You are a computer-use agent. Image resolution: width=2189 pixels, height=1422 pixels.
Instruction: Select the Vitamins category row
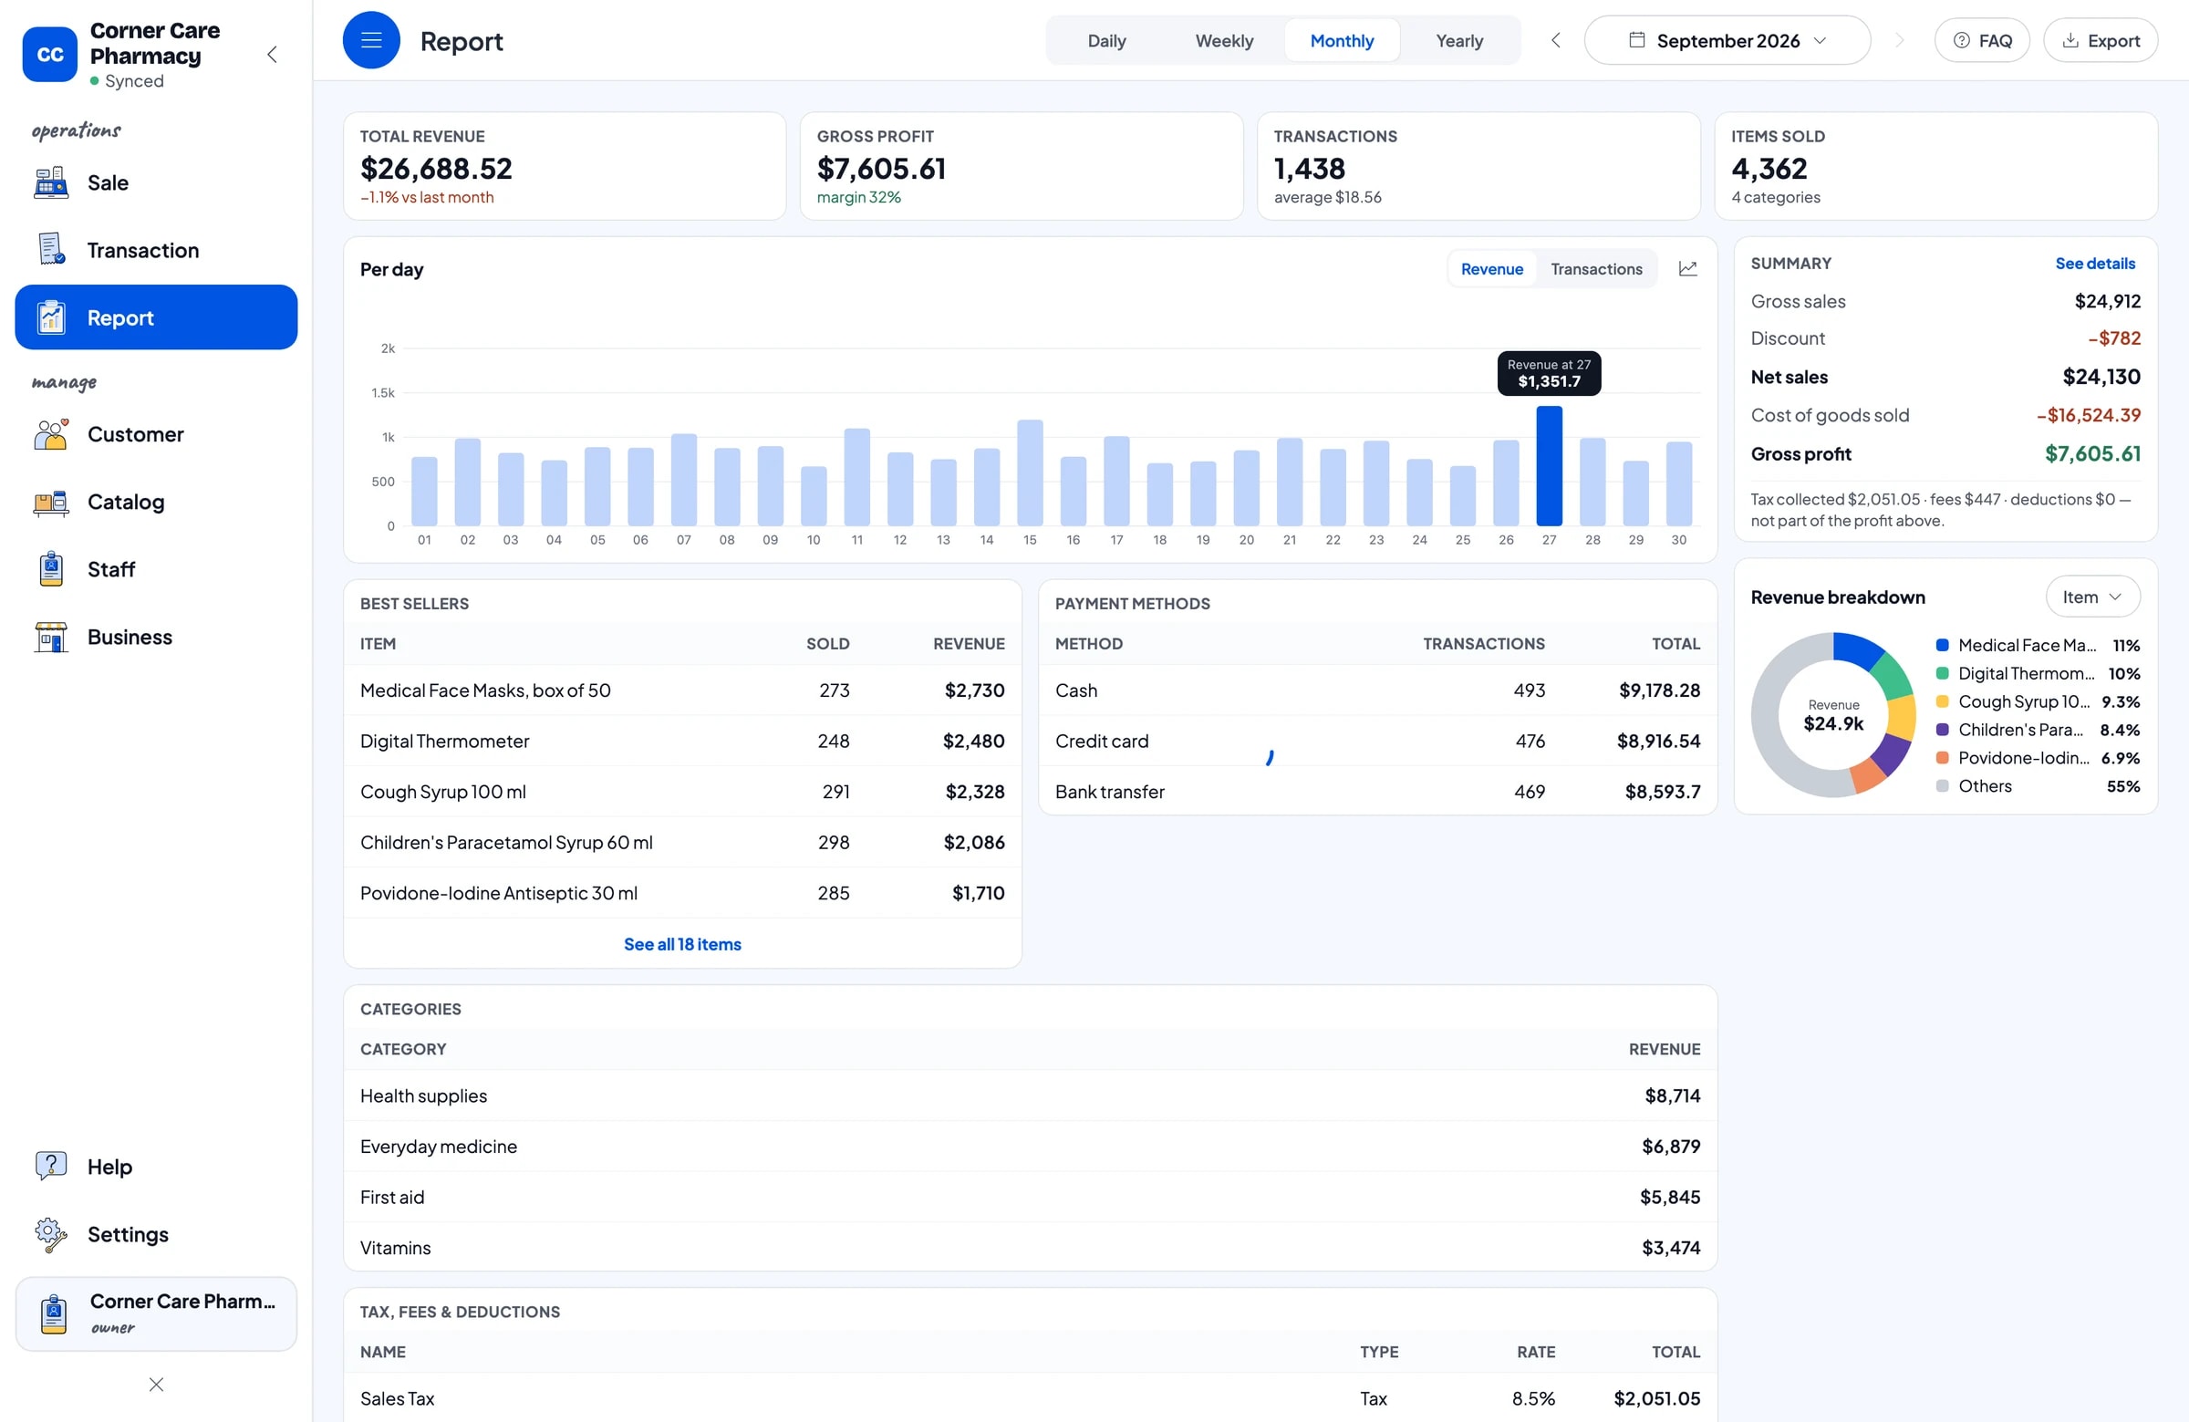click(1030, 1247)
